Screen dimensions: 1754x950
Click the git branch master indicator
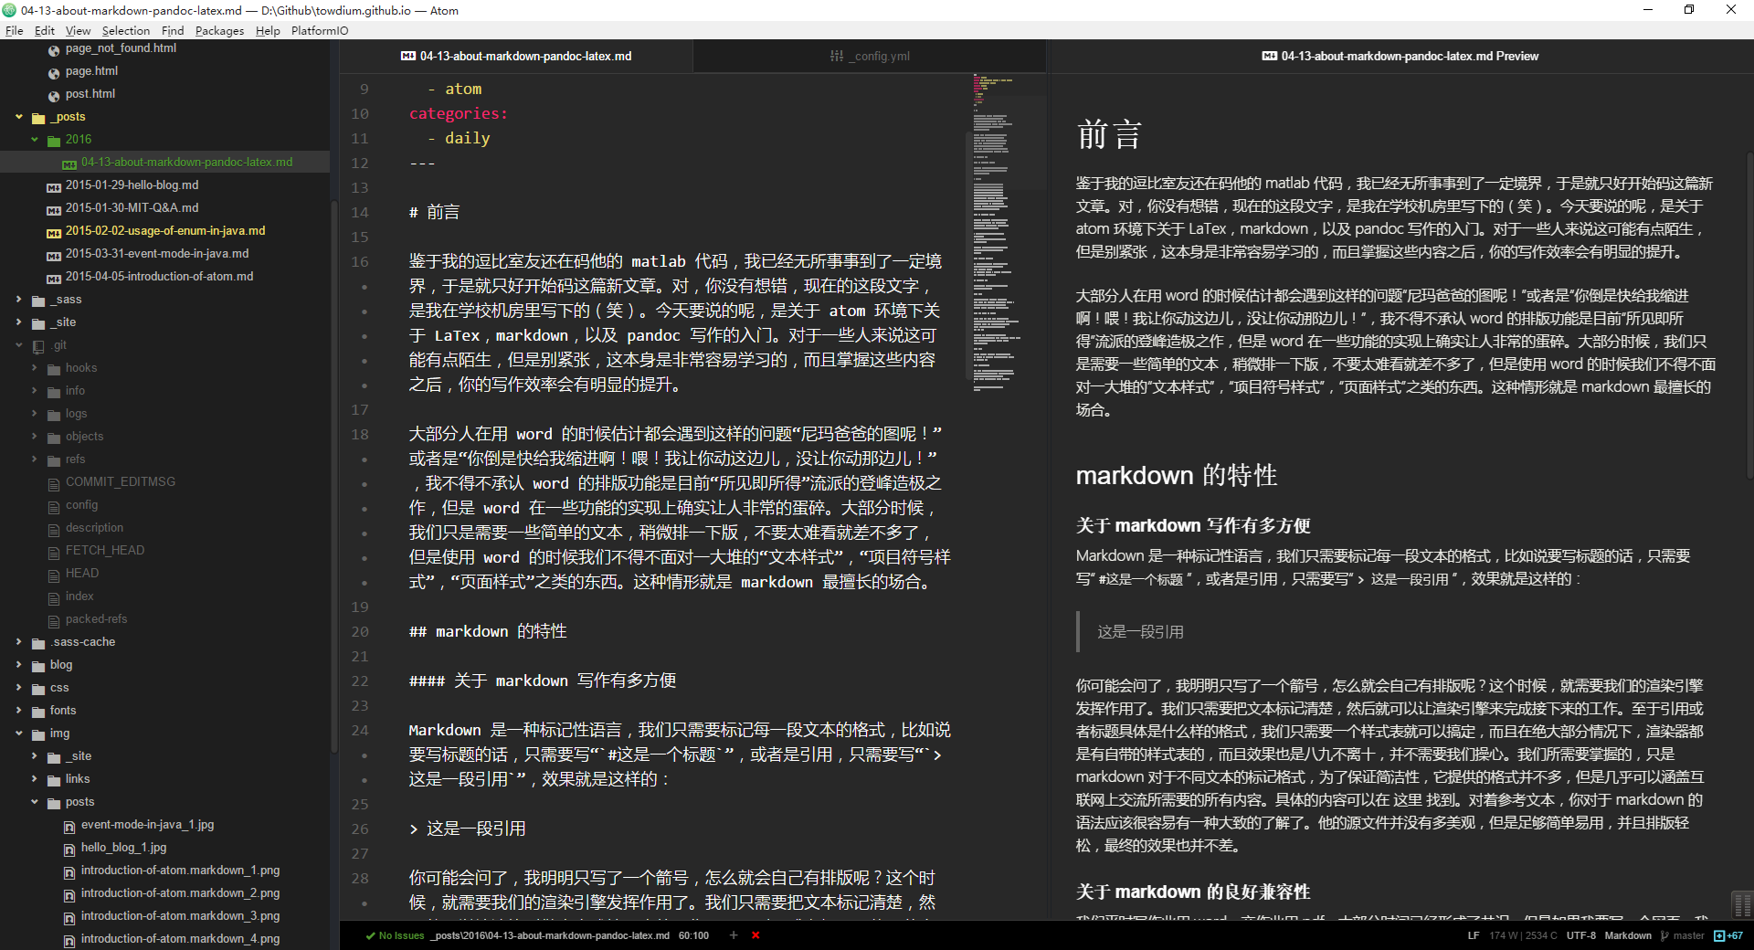coord(1683,935)
